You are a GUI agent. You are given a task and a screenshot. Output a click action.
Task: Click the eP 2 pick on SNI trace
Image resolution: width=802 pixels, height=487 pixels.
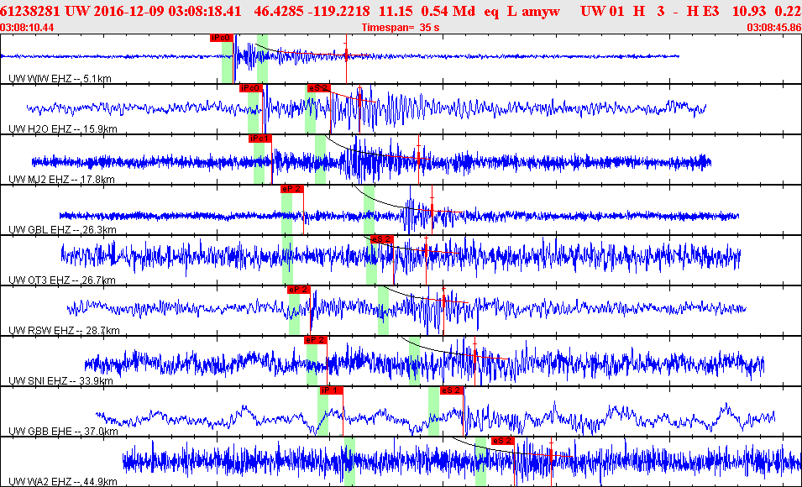pyautogui.click(x=315, y=340)
